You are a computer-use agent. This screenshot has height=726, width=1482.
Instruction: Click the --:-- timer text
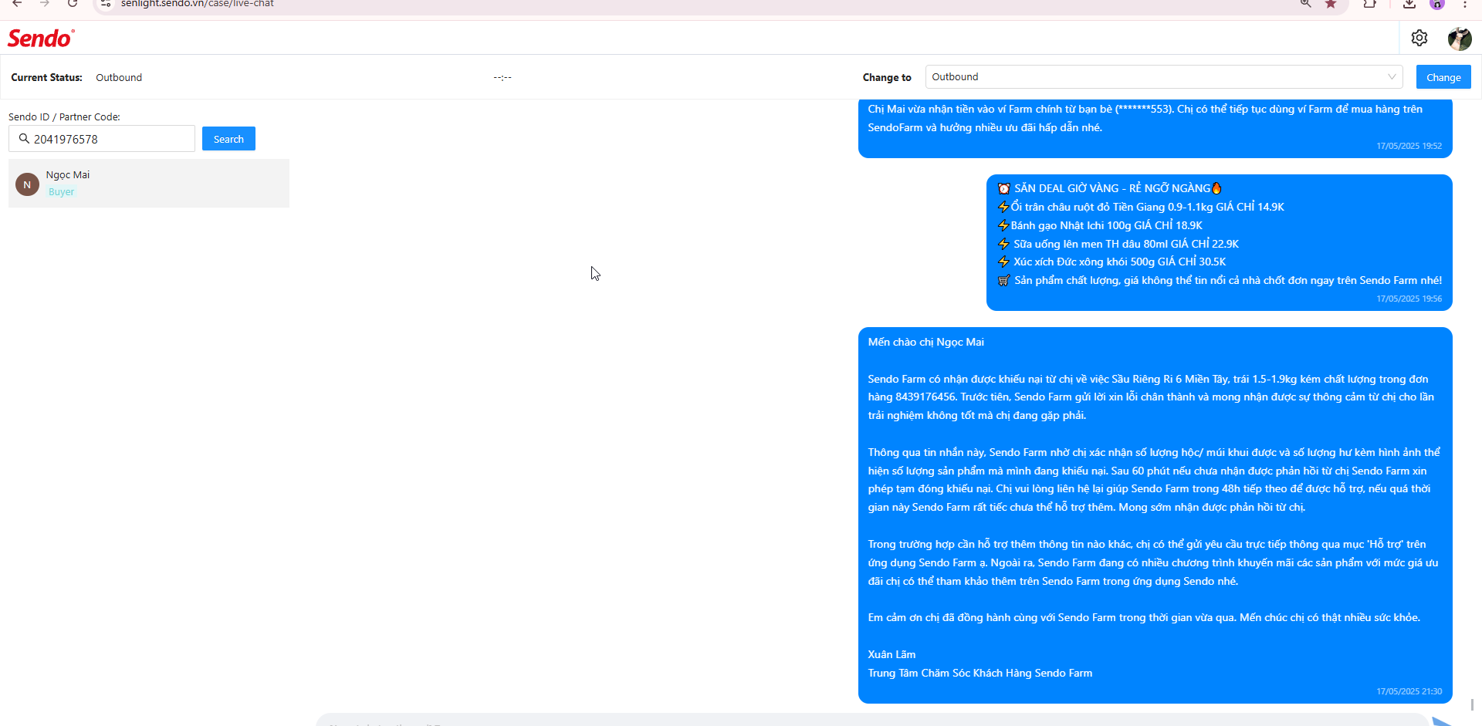[x=502, y=77]
